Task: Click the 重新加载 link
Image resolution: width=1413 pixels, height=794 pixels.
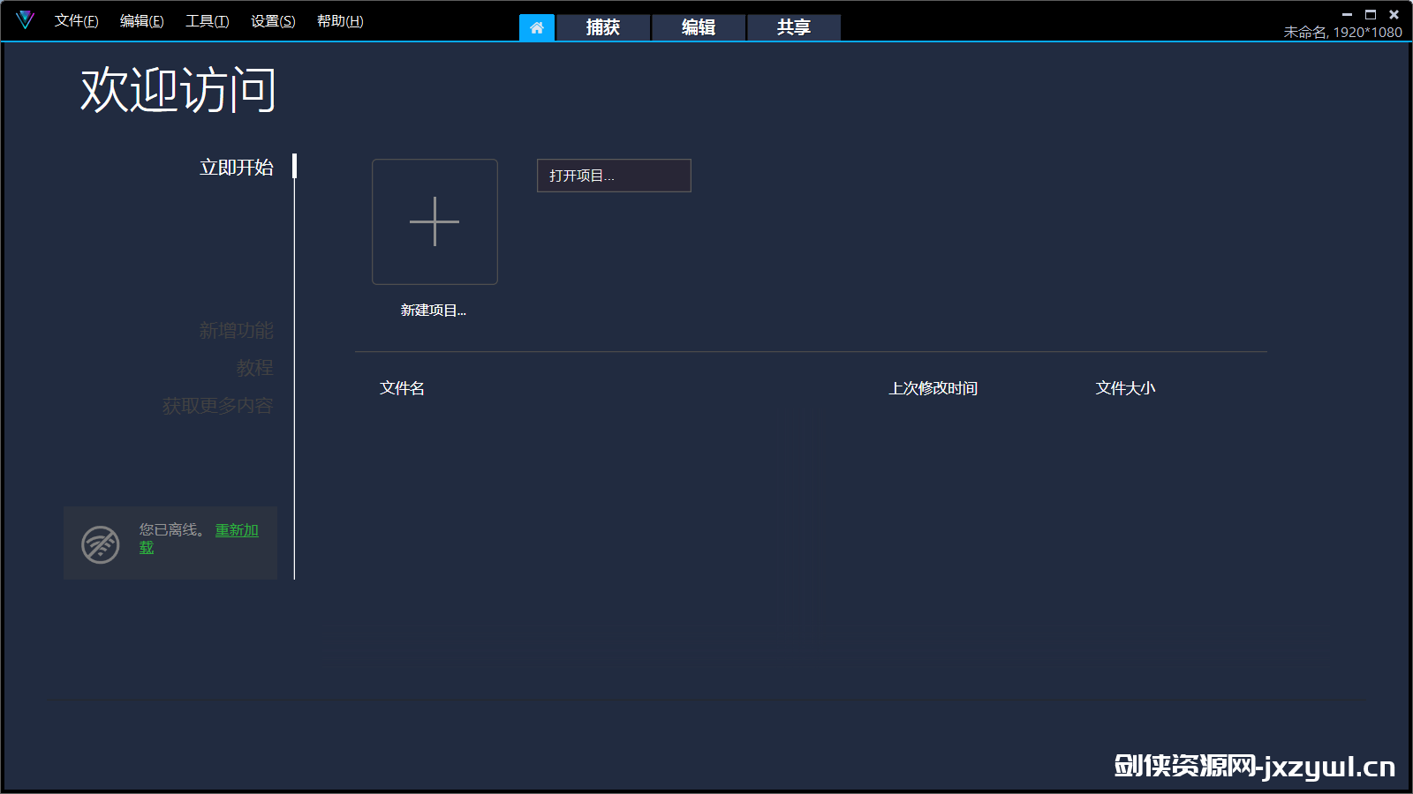Action: [236, 530]
